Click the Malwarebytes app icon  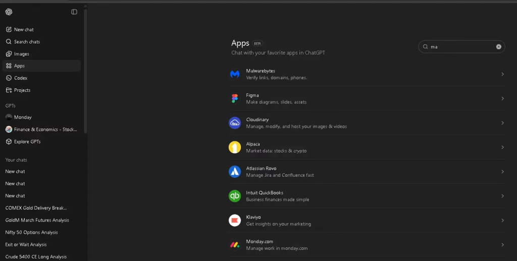(235, 74)
